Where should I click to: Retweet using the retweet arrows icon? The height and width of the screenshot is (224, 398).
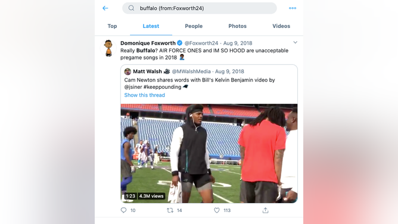(x=170, y=210)
